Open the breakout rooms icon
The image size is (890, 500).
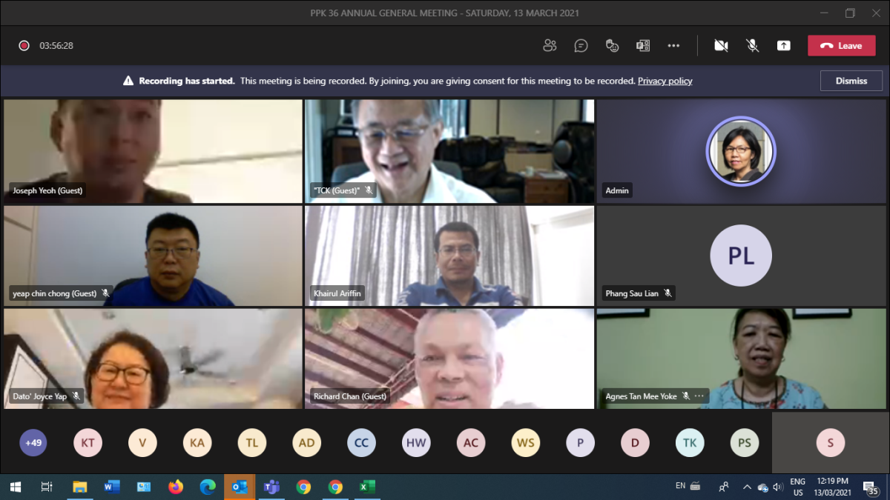point(643,45)
